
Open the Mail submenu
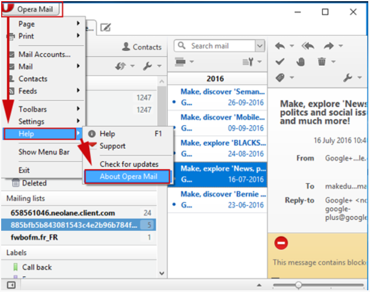pyautogui.click(x=45, y=66)
